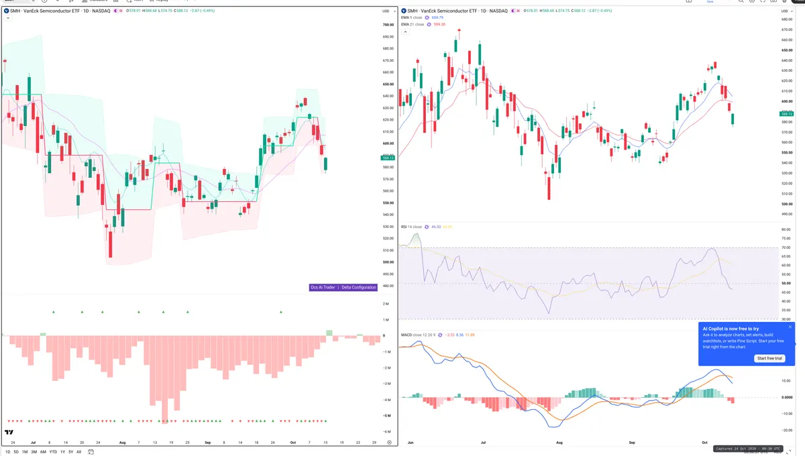Set time range to 1Y
The image size is (805, 456).
[62, 452]
